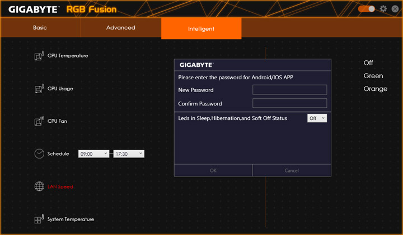Open the schedule end time 17:30 dropdown
Screen dimensions: 403x235
point(129,154)
